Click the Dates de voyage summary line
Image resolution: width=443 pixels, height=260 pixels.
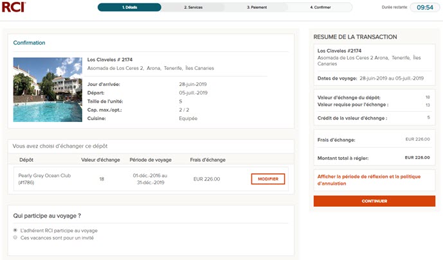point(370,78)
